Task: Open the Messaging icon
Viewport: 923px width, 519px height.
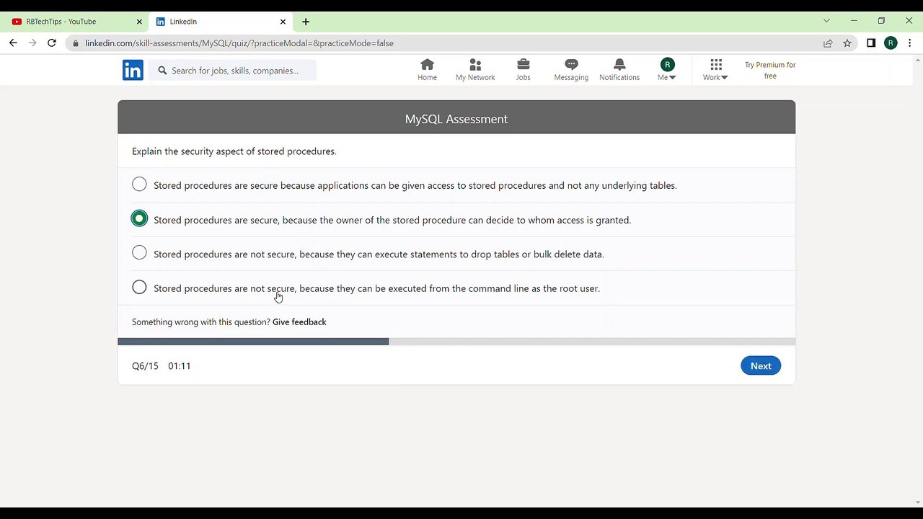Action: coord(571,70)
